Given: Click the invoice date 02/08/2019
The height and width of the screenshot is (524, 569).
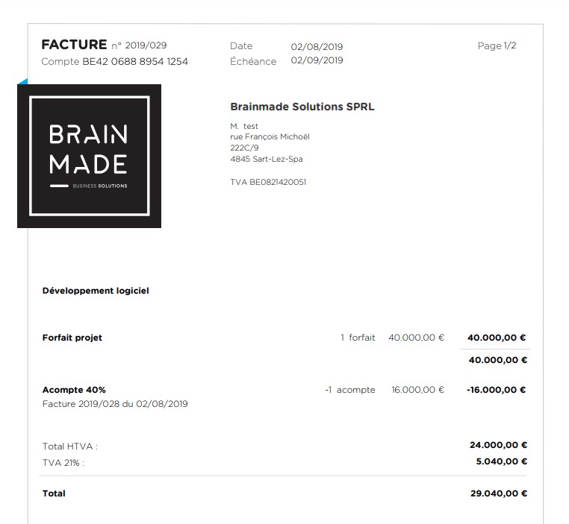Looking at the screenshot, I should (x=317, y=47).
